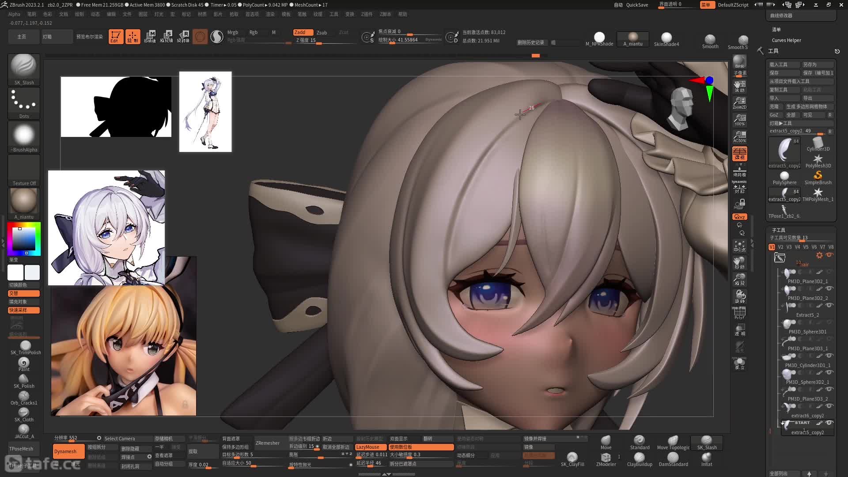Select the SK_Cloth brush

pos(24,415)
